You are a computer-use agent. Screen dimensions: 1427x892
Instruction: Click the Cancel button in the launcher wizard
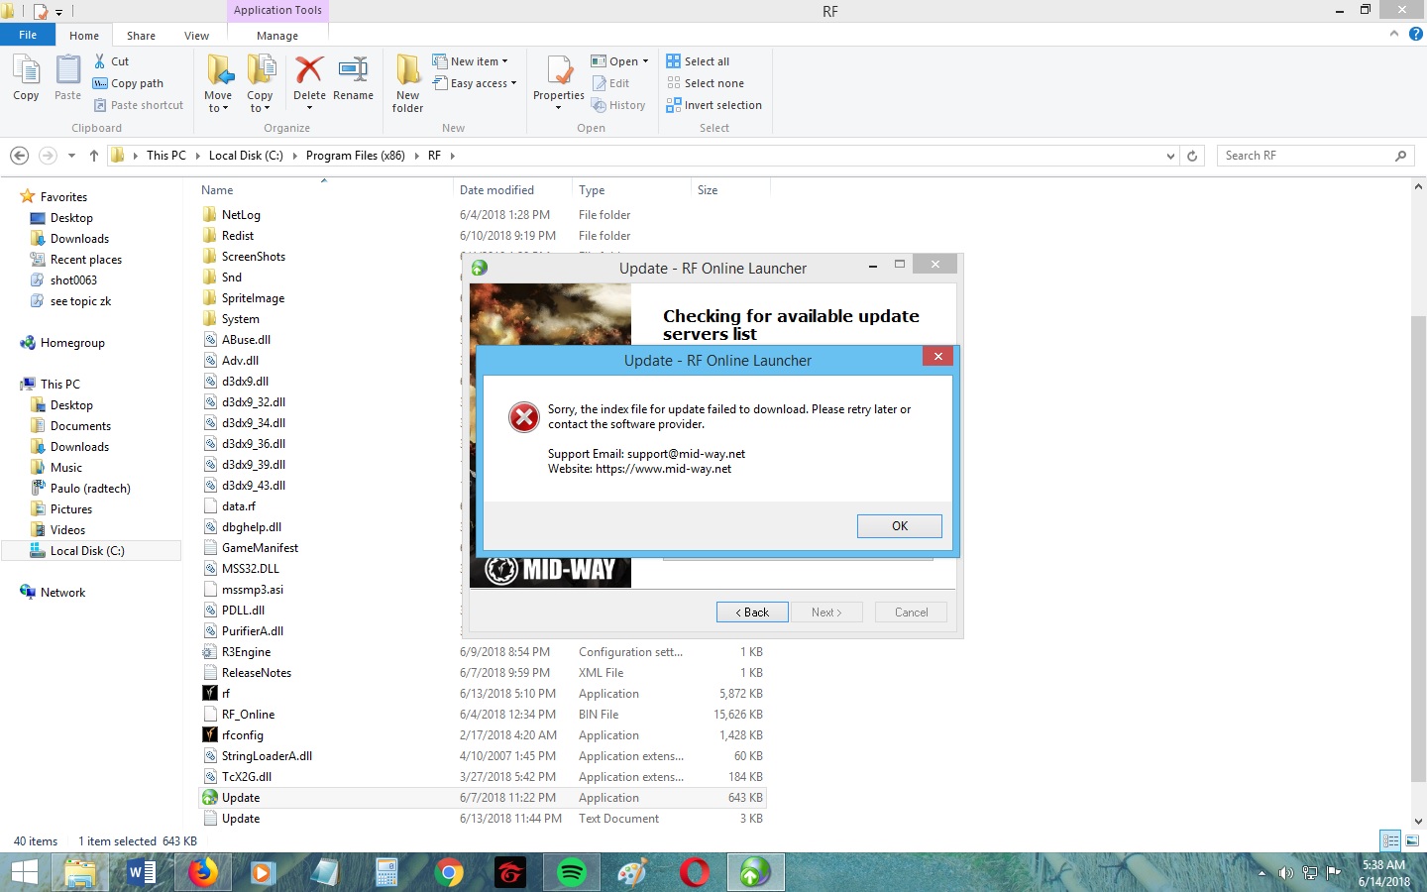coord(912,613)
